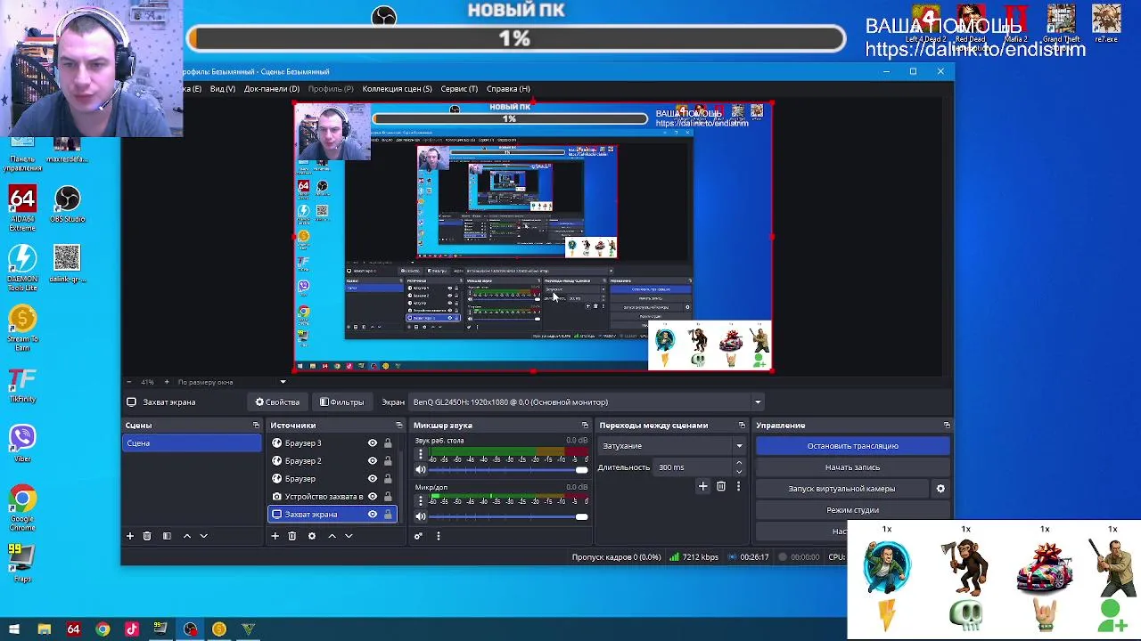Undock the Микшер звука panel

pyautogui.click(x=585, y=426)
